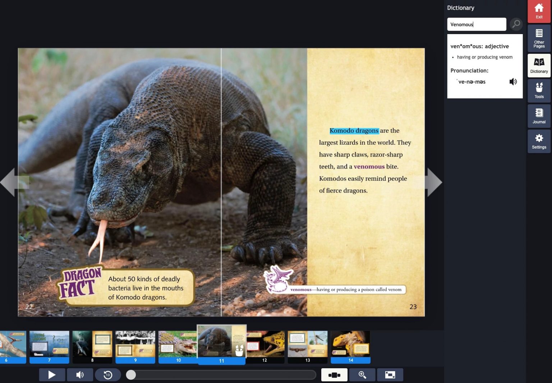This screenshot has height=383, width=552.
Task: Click inside the dictionary search field
Action: click(476, 24)
